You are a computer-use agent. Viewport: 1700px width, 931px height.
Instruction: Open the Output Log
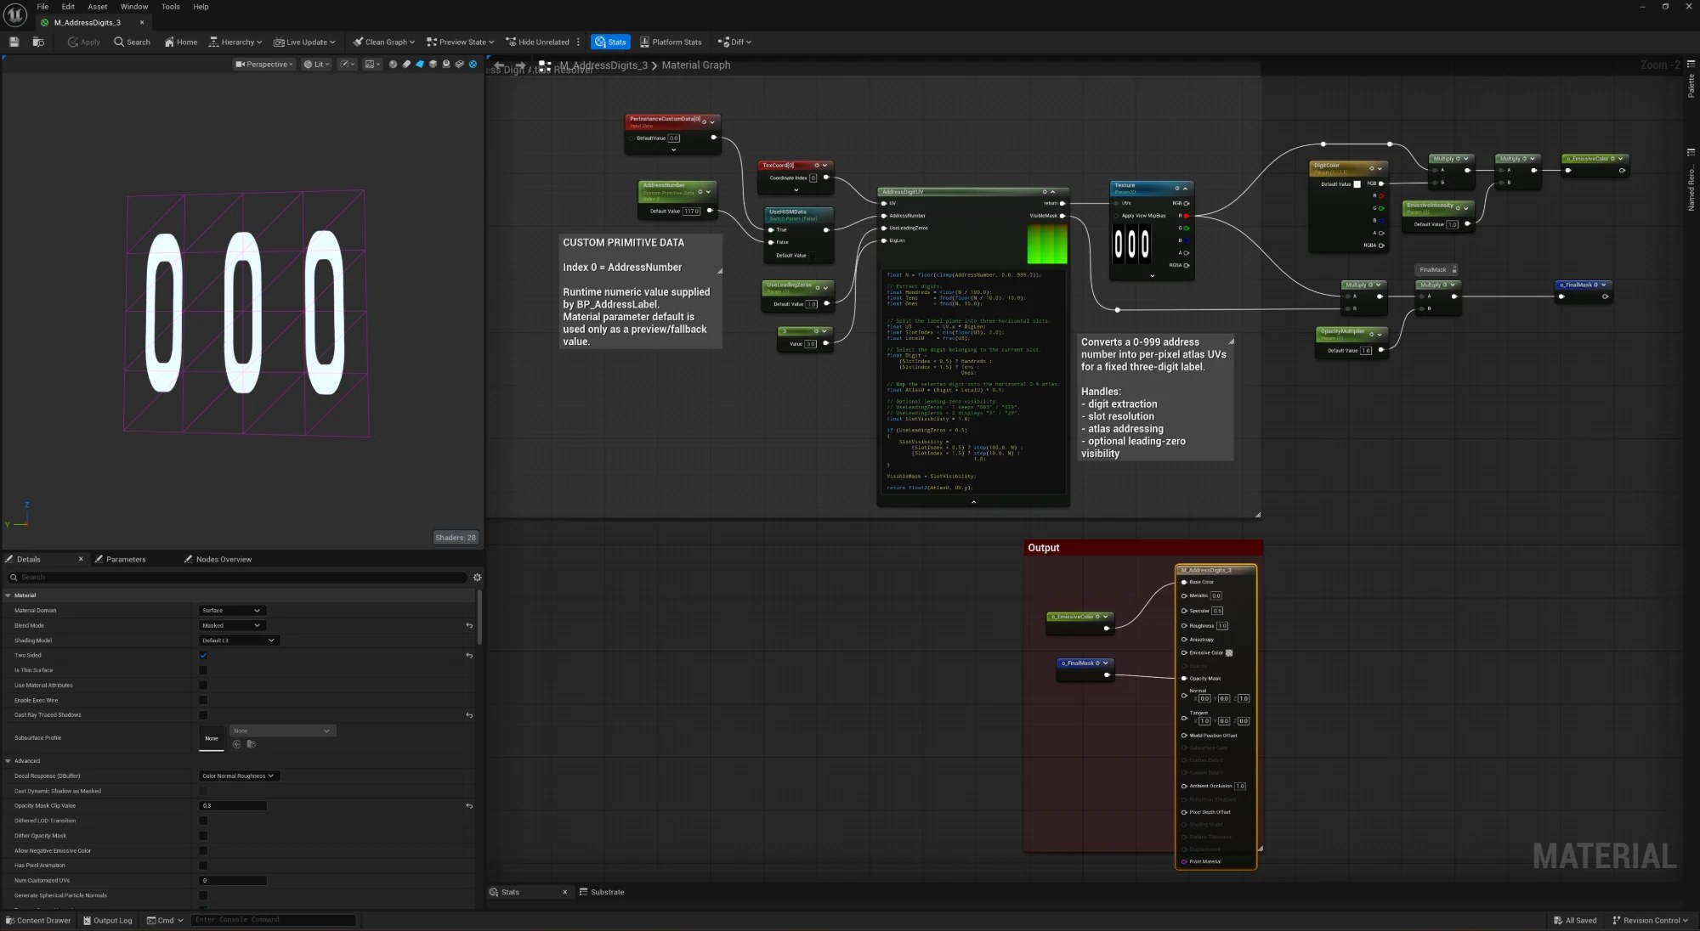108,920
